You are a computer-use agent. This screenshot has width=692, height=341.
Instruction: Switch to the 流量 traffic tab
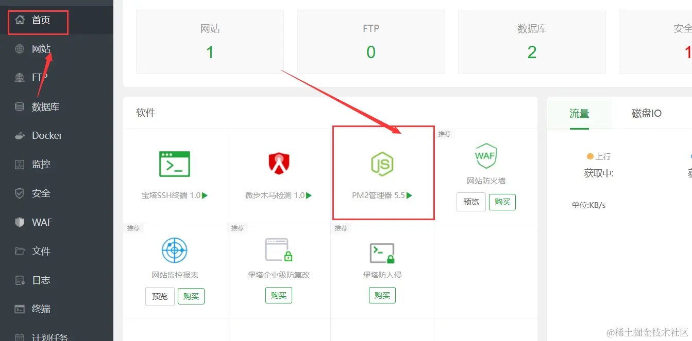coord(579,113)
